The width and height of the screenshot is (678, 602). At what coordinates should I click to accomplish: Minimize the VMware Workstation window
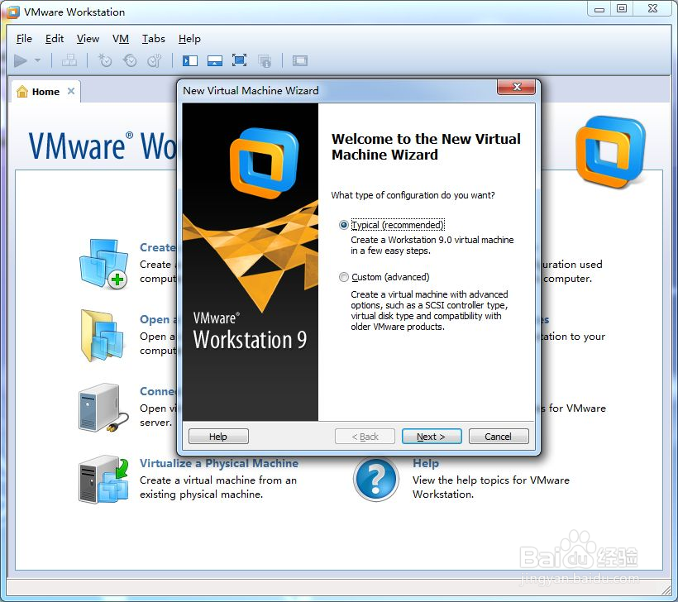599,9
